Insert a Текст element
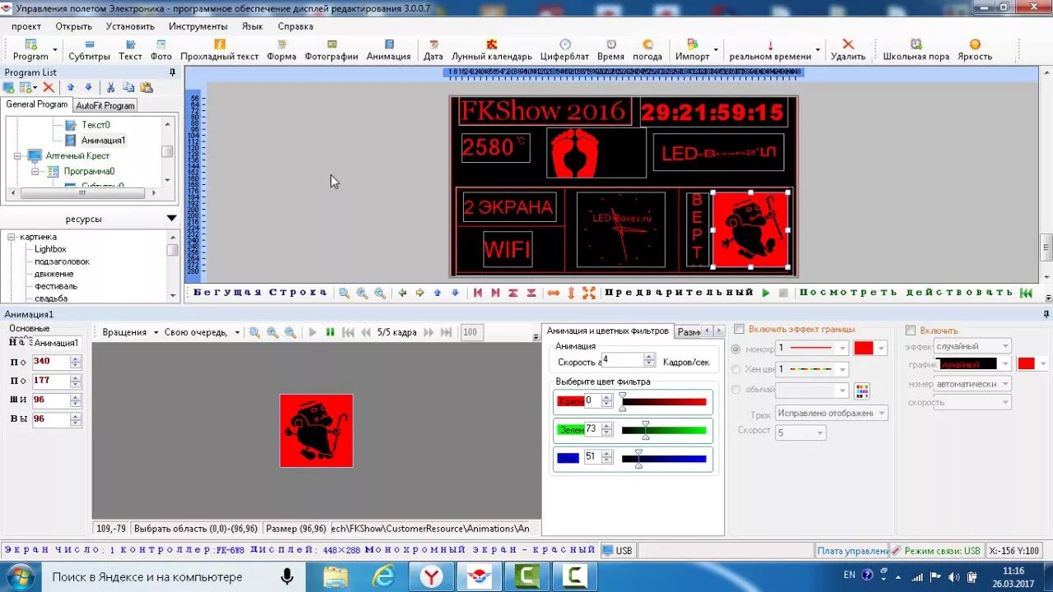1053x592 pixels. (130, 50)
